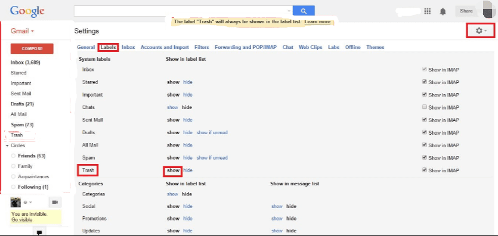The image size is (498, 236).
Task: Click show for Chats label
Action: pyautogui.click(x=172, y=107)
